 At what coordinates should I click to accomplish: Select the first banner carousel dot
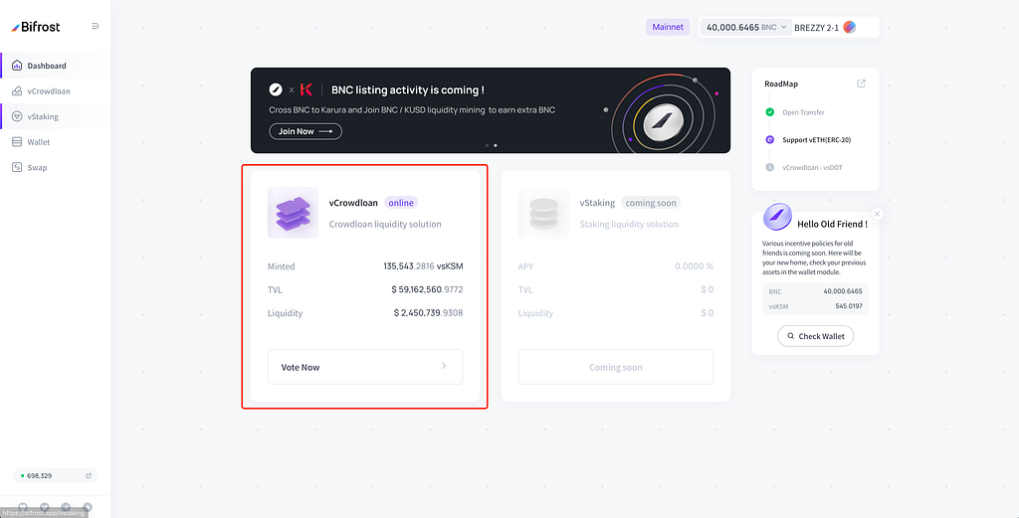point(487,145)
